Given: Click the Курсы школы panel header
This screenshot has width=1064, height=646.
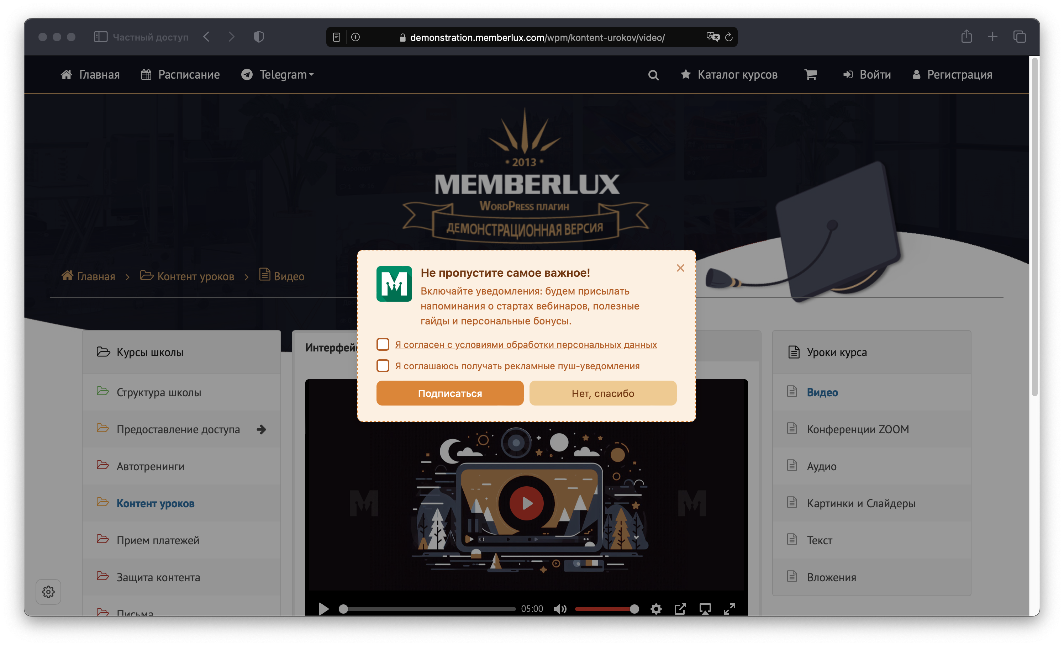Looking at the screenshot, I should [x=181, y=352].
